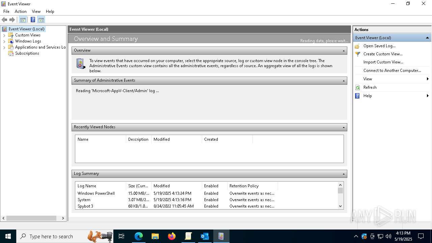Collapse the Recently Viewed Nodes section
The width and height of the screenshot is (432, 243).
(x=344, y=127)
